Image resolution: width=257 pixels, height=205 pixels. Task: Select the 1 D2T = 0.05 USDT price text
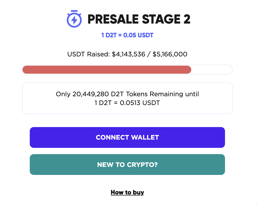127,35
